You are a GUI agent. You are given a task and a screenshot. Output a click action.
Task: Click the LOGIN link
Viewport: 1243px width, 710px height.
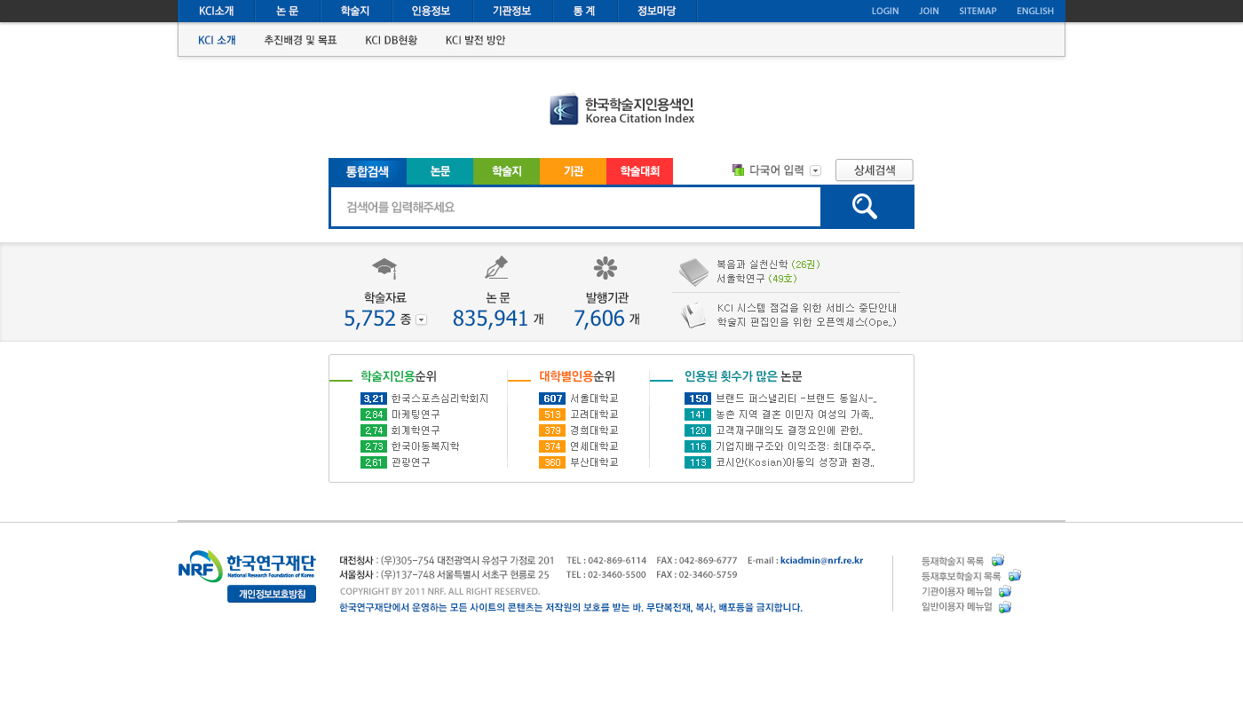click(x=885, y=11)
